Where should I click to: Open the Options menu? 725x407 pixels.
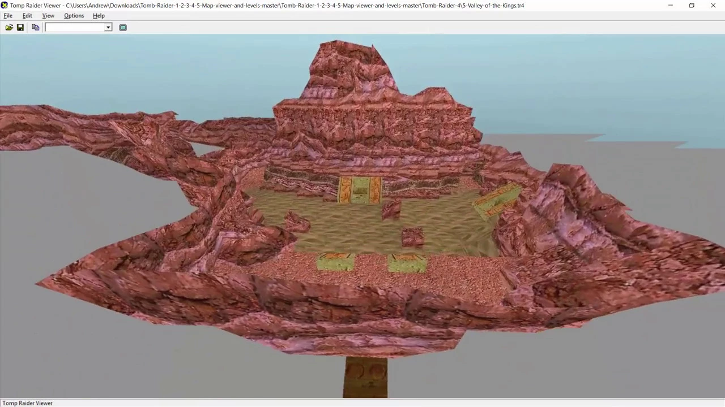(74, 16)
